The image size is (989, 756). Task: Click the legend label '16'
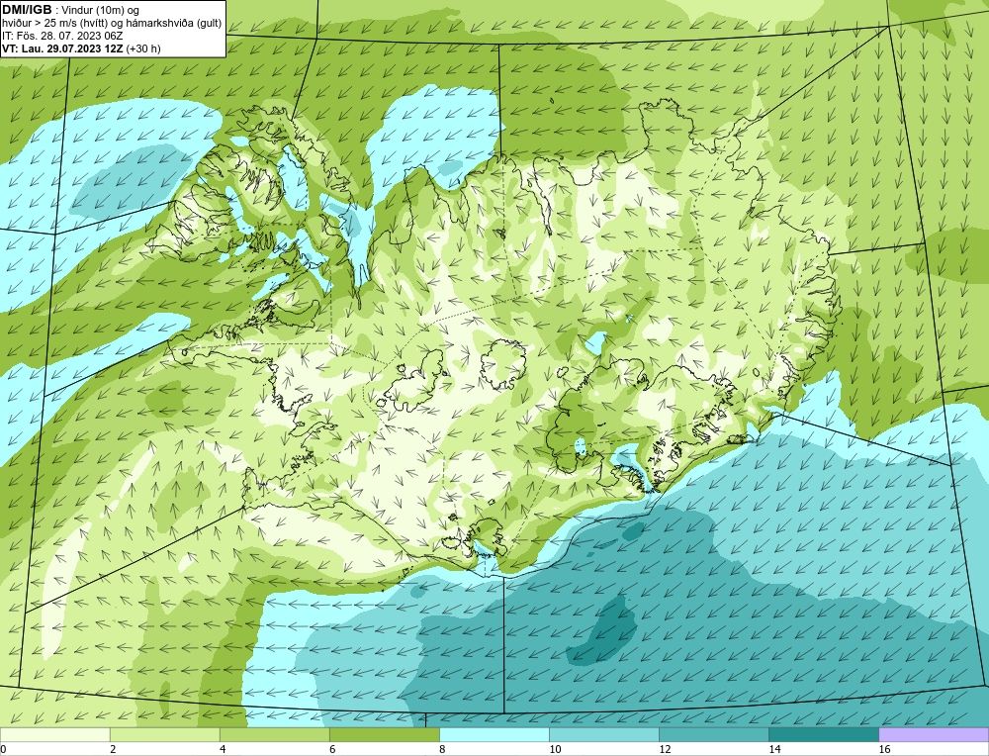884,749
